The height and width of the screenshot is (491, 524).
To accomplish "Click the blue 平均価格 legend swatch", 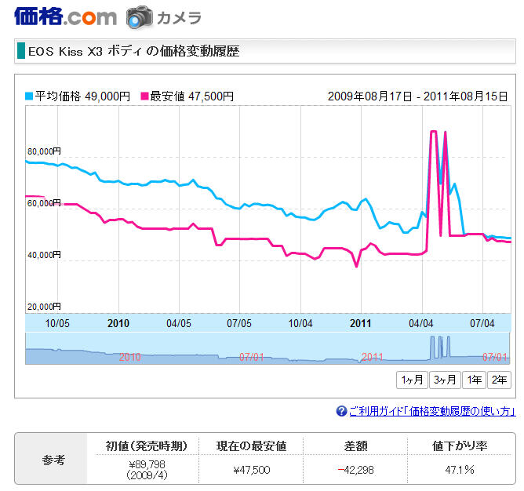I will (x=29, y=96).
